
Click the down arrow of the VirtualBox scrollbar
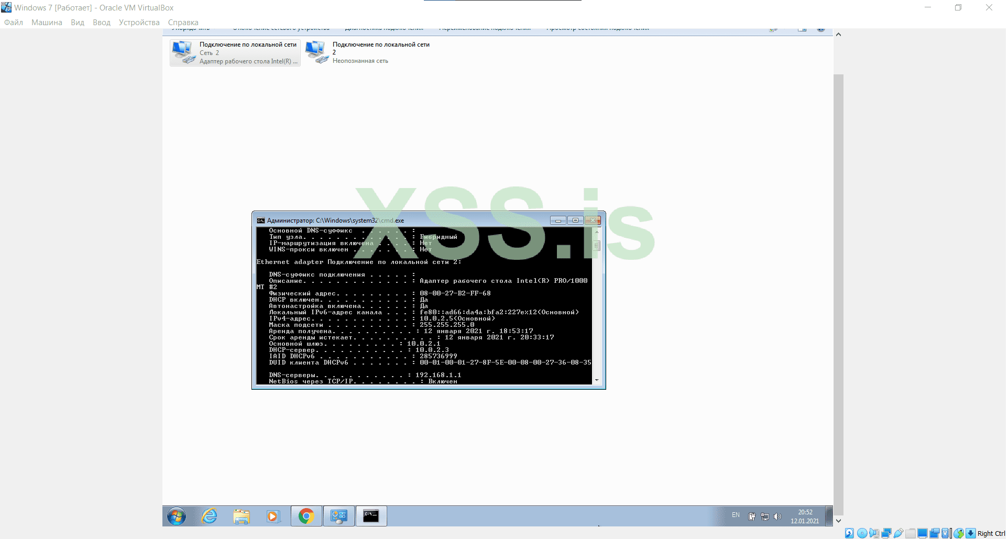pyautogui.click(x=838, y=521)
